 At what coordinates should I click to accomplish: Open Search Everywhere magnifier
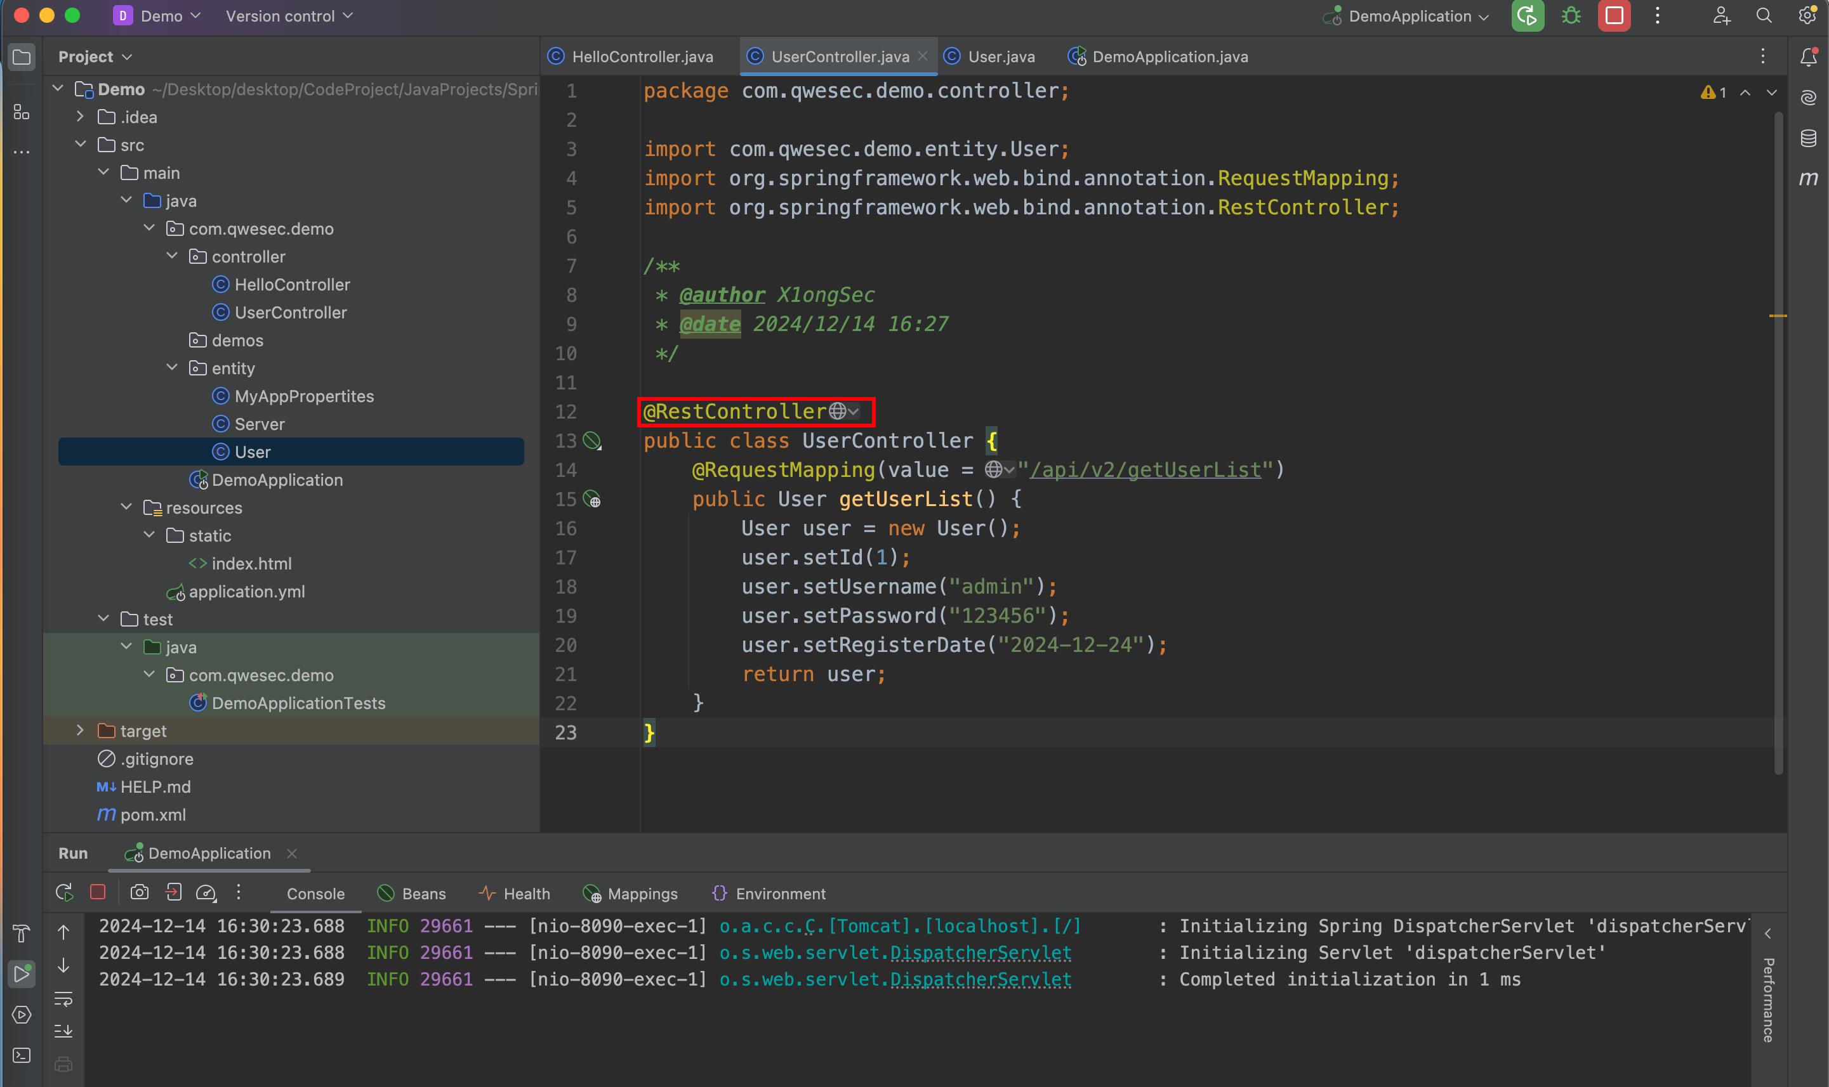tap(1764, 16)
